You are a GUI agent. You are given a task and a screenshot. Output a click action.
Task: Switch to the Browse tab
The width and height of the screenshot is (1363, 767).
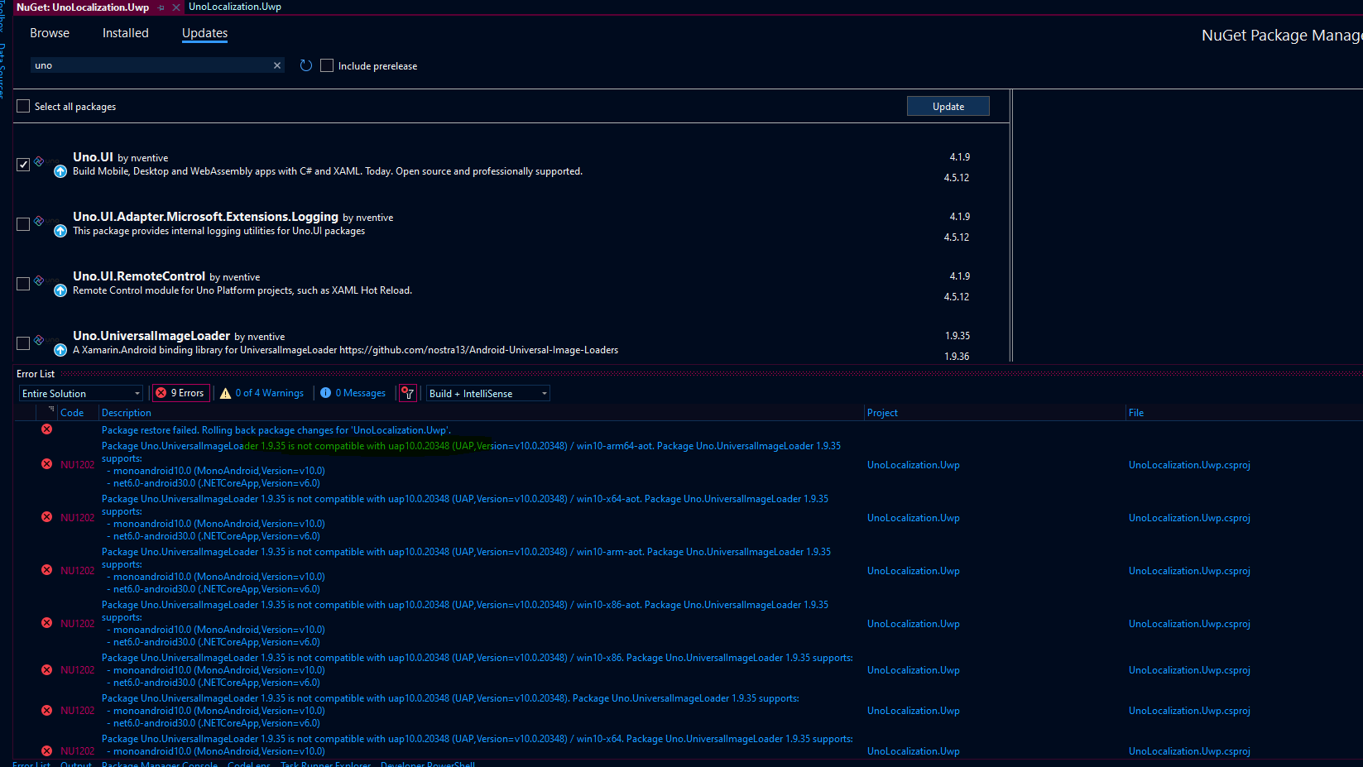50,33
